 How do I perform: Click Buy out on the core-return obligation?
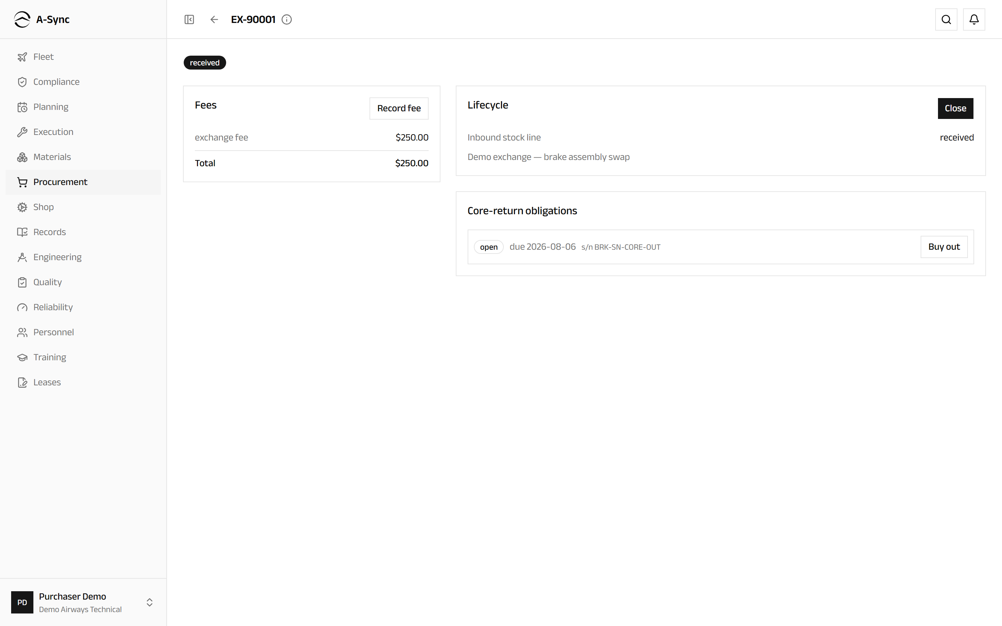click(944, 247)
